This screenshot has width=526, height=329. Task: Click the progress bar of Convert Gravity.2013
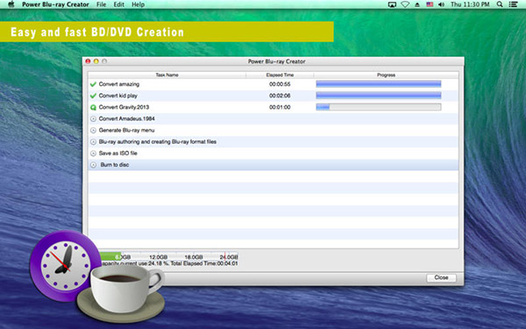(379, 107)
